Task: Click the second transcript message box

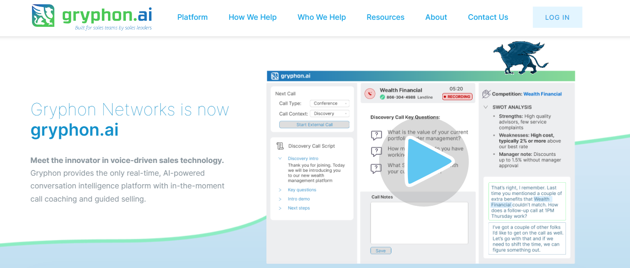Action: click(527, 239)
